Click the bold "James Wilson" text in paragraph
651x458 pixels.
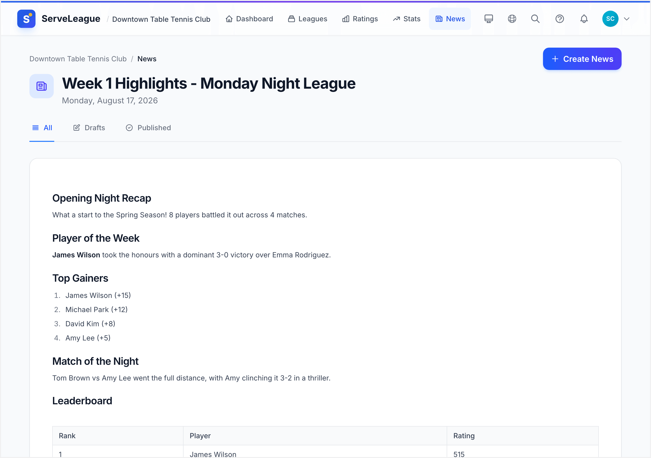[x=76, y=255]
